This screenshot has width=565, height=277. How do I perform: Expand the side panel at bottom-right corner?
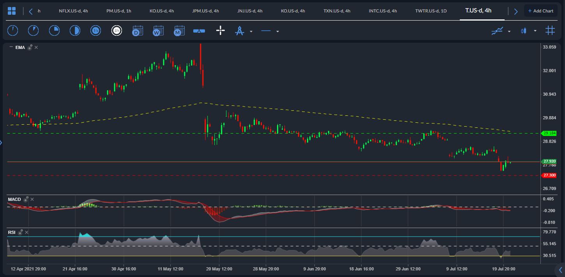coord(560,270)
